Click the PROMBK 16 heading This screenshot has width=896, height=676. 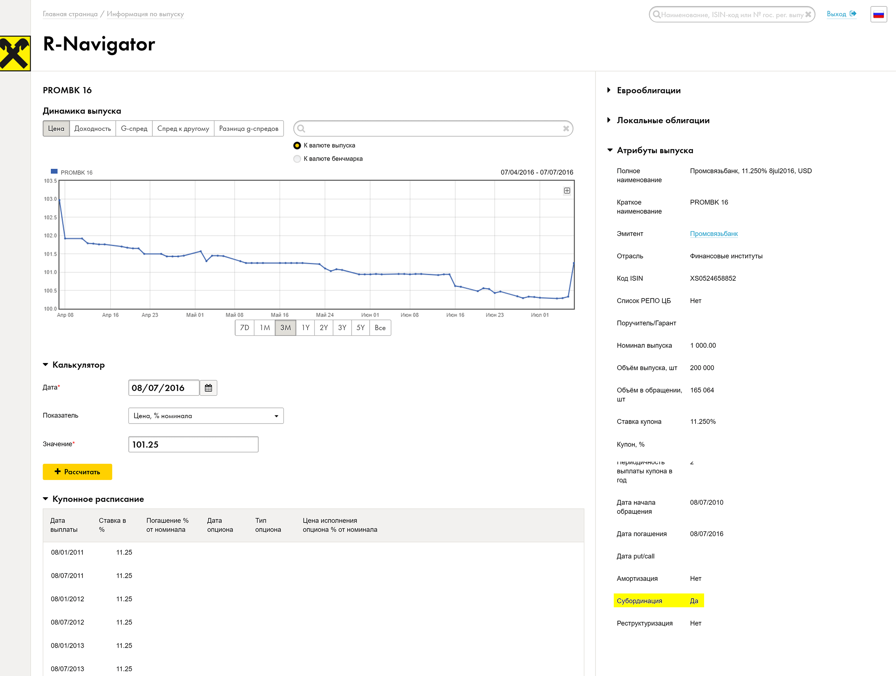(67, 90)
